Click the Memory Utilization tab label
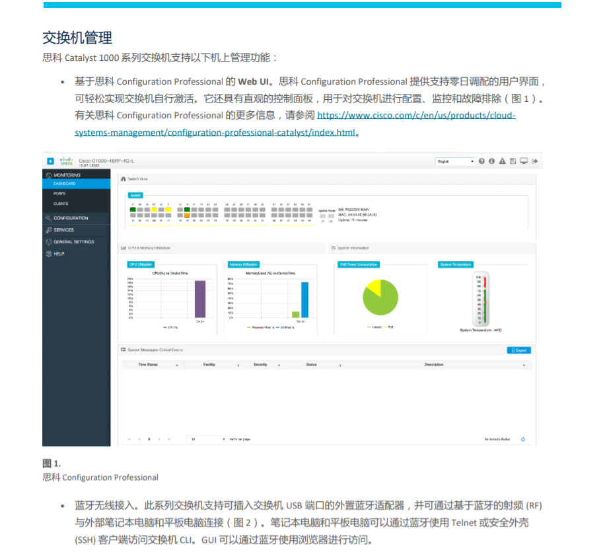The width and height of the screenshot is (603, 560). 244,265
